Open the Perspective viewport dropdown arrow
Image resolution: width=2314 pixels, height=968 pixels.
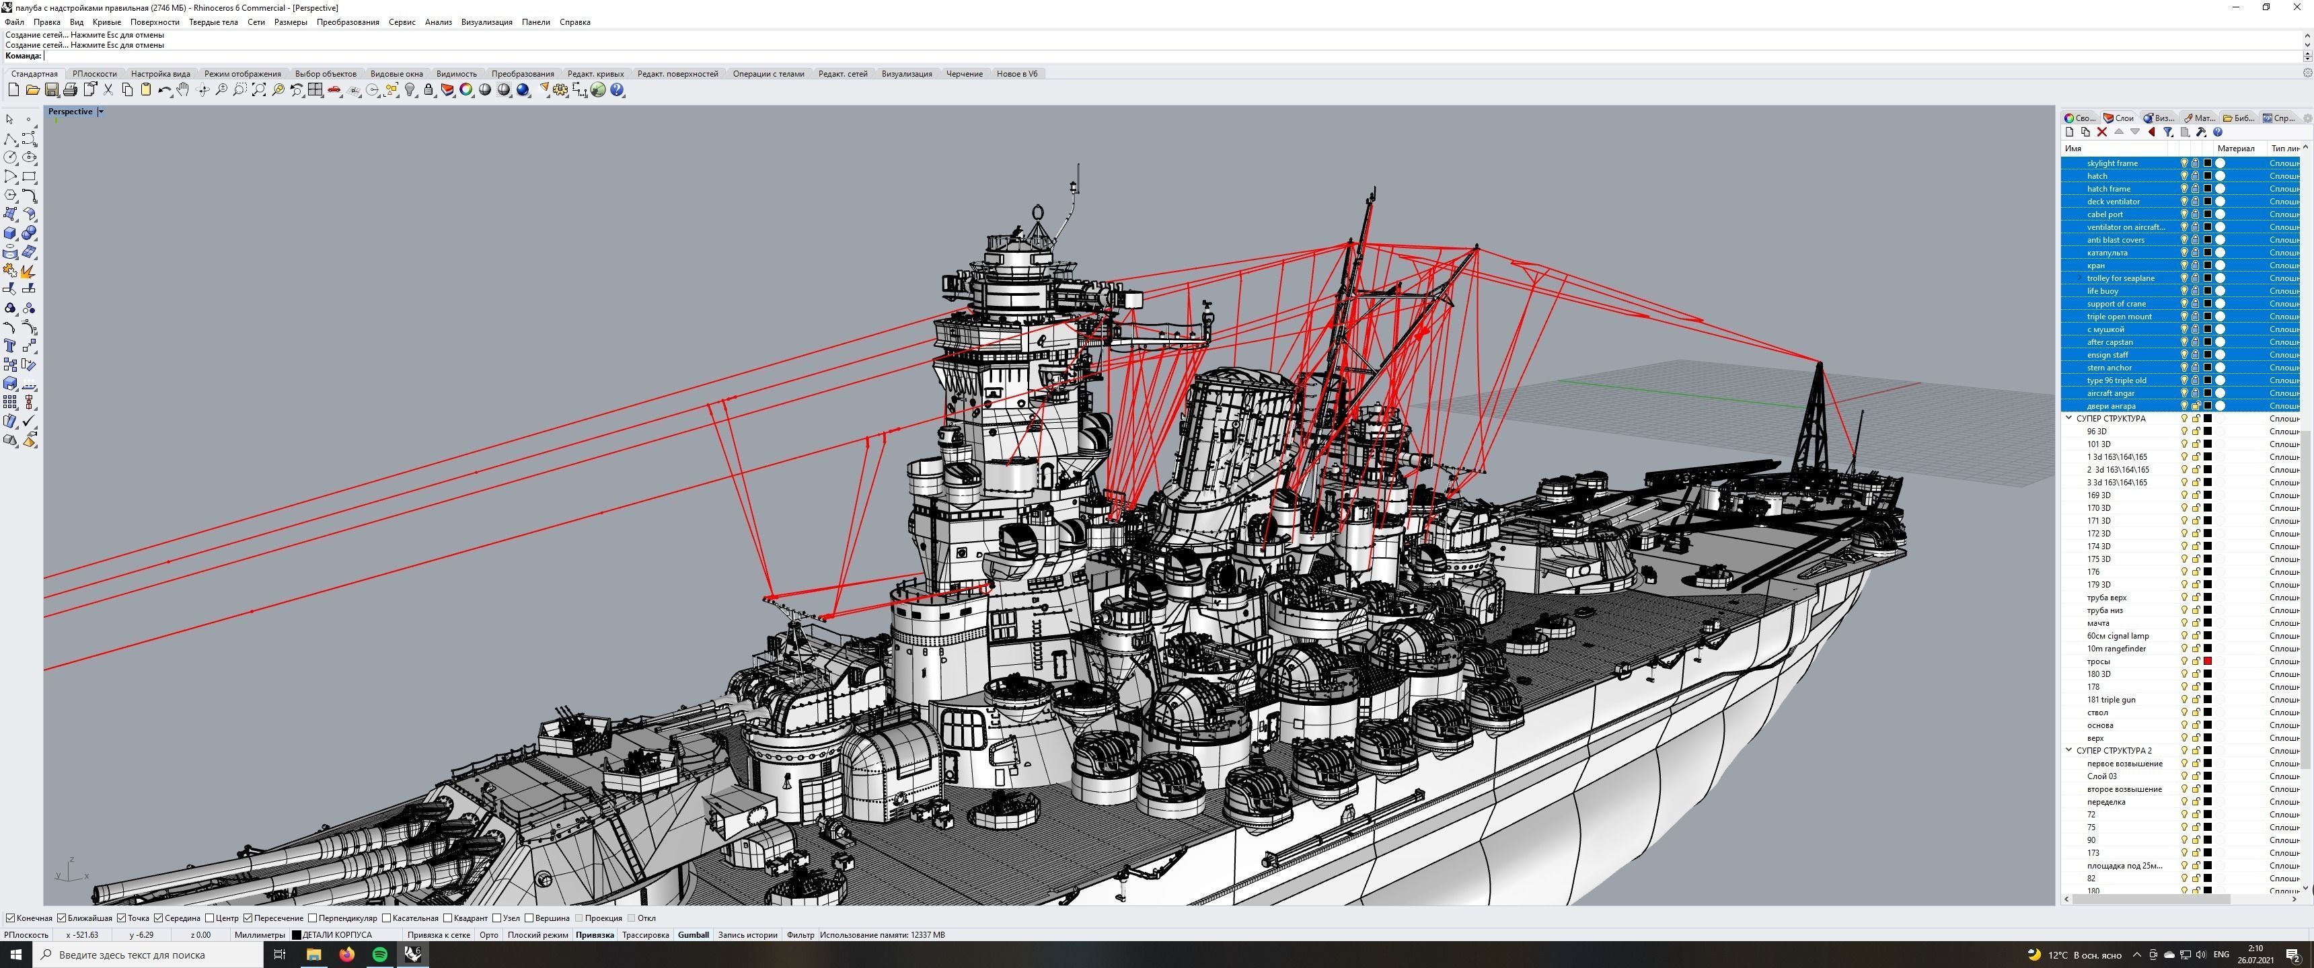click(101, 112)
